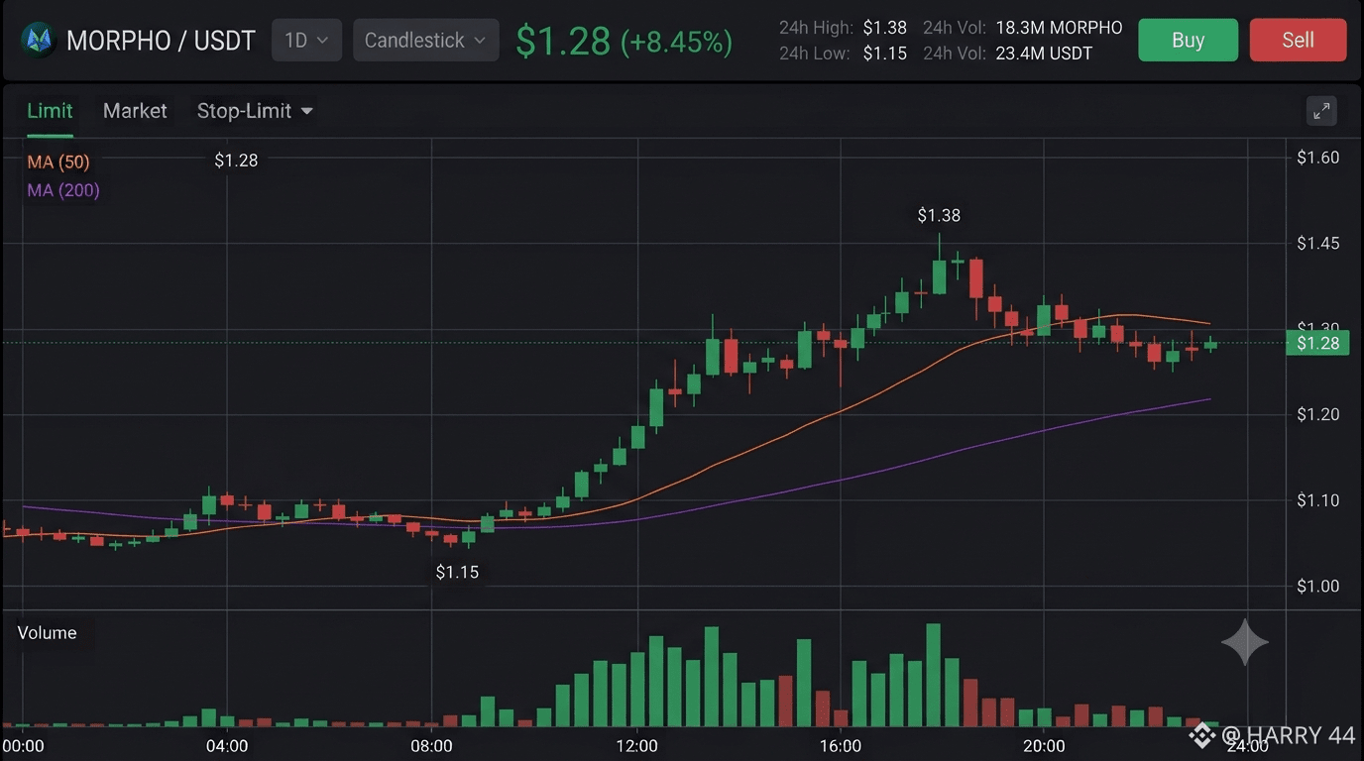The image size is (1364, 761).
Task: Click the 04:00 time axis label
Action: [x=226, y=745]
